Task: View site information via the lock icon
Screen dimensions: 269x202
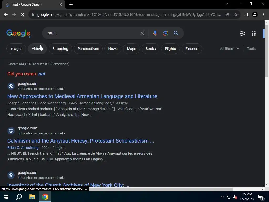Action: click(x=33, y=15)
